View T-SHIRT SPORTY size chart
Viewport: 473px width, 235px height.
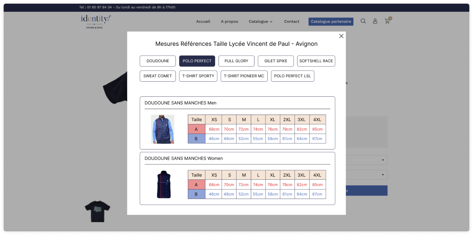[198, 76]
